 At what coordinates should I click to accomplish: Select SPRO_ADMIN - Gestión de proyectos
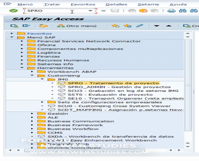point(119,87)
